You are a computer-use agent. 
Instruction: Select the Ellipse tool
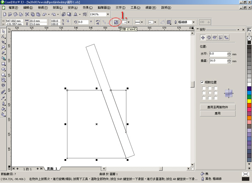3,69
